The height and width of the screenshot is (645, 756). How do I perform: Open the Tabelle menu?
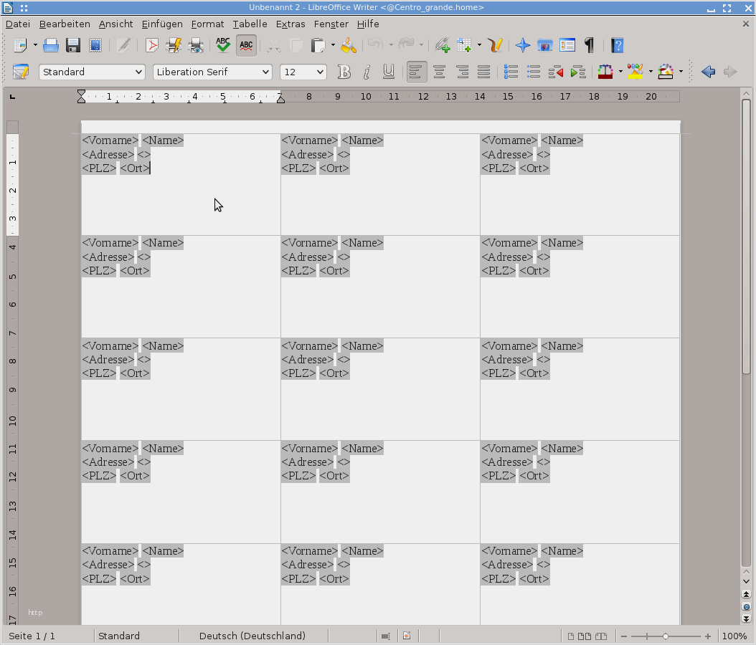click(x=250, y=24)
